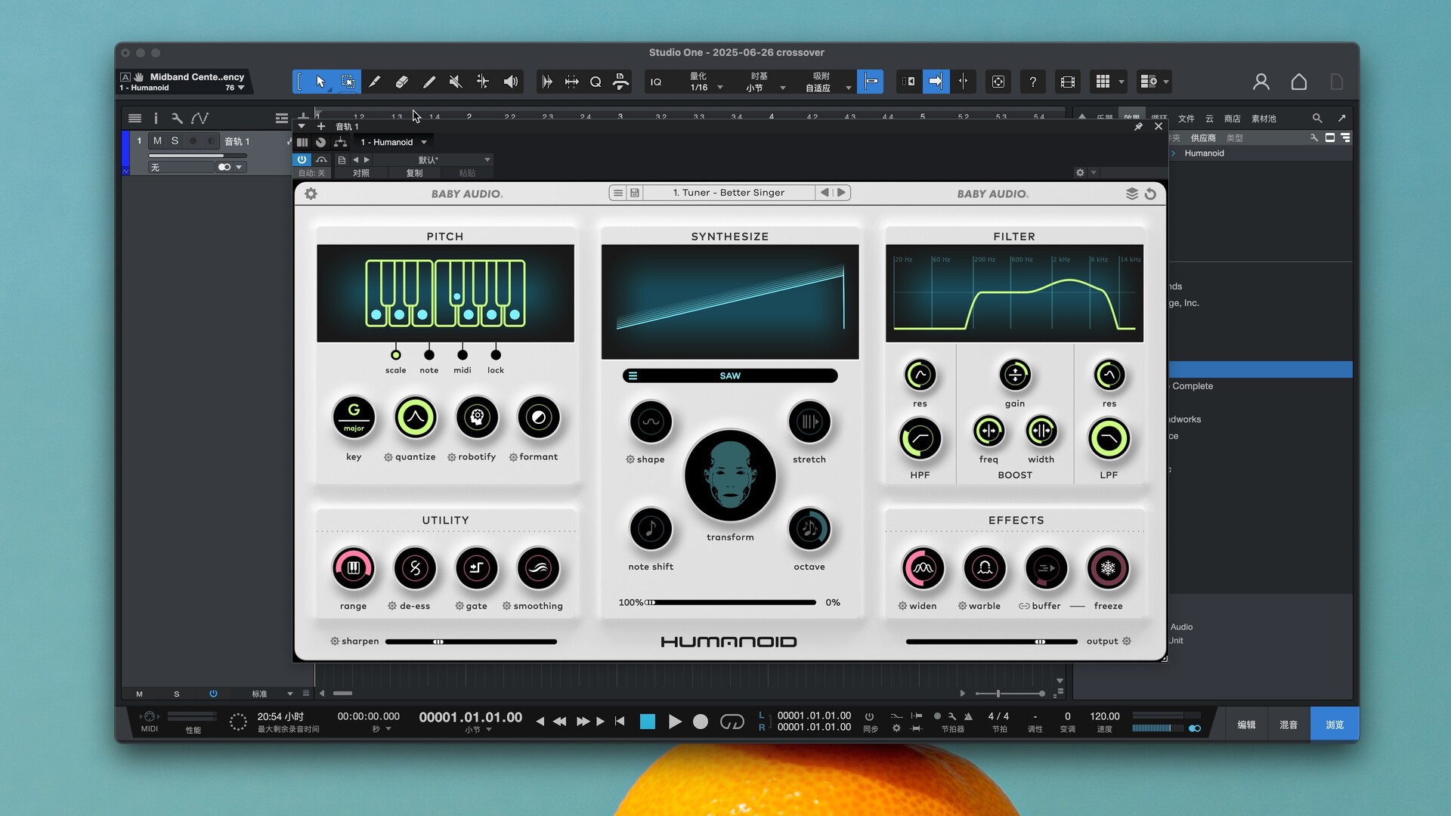This screenshot has width=1451, height=816.
Task: Go to the Start page home icon
Action: (x=1298, y=82)
